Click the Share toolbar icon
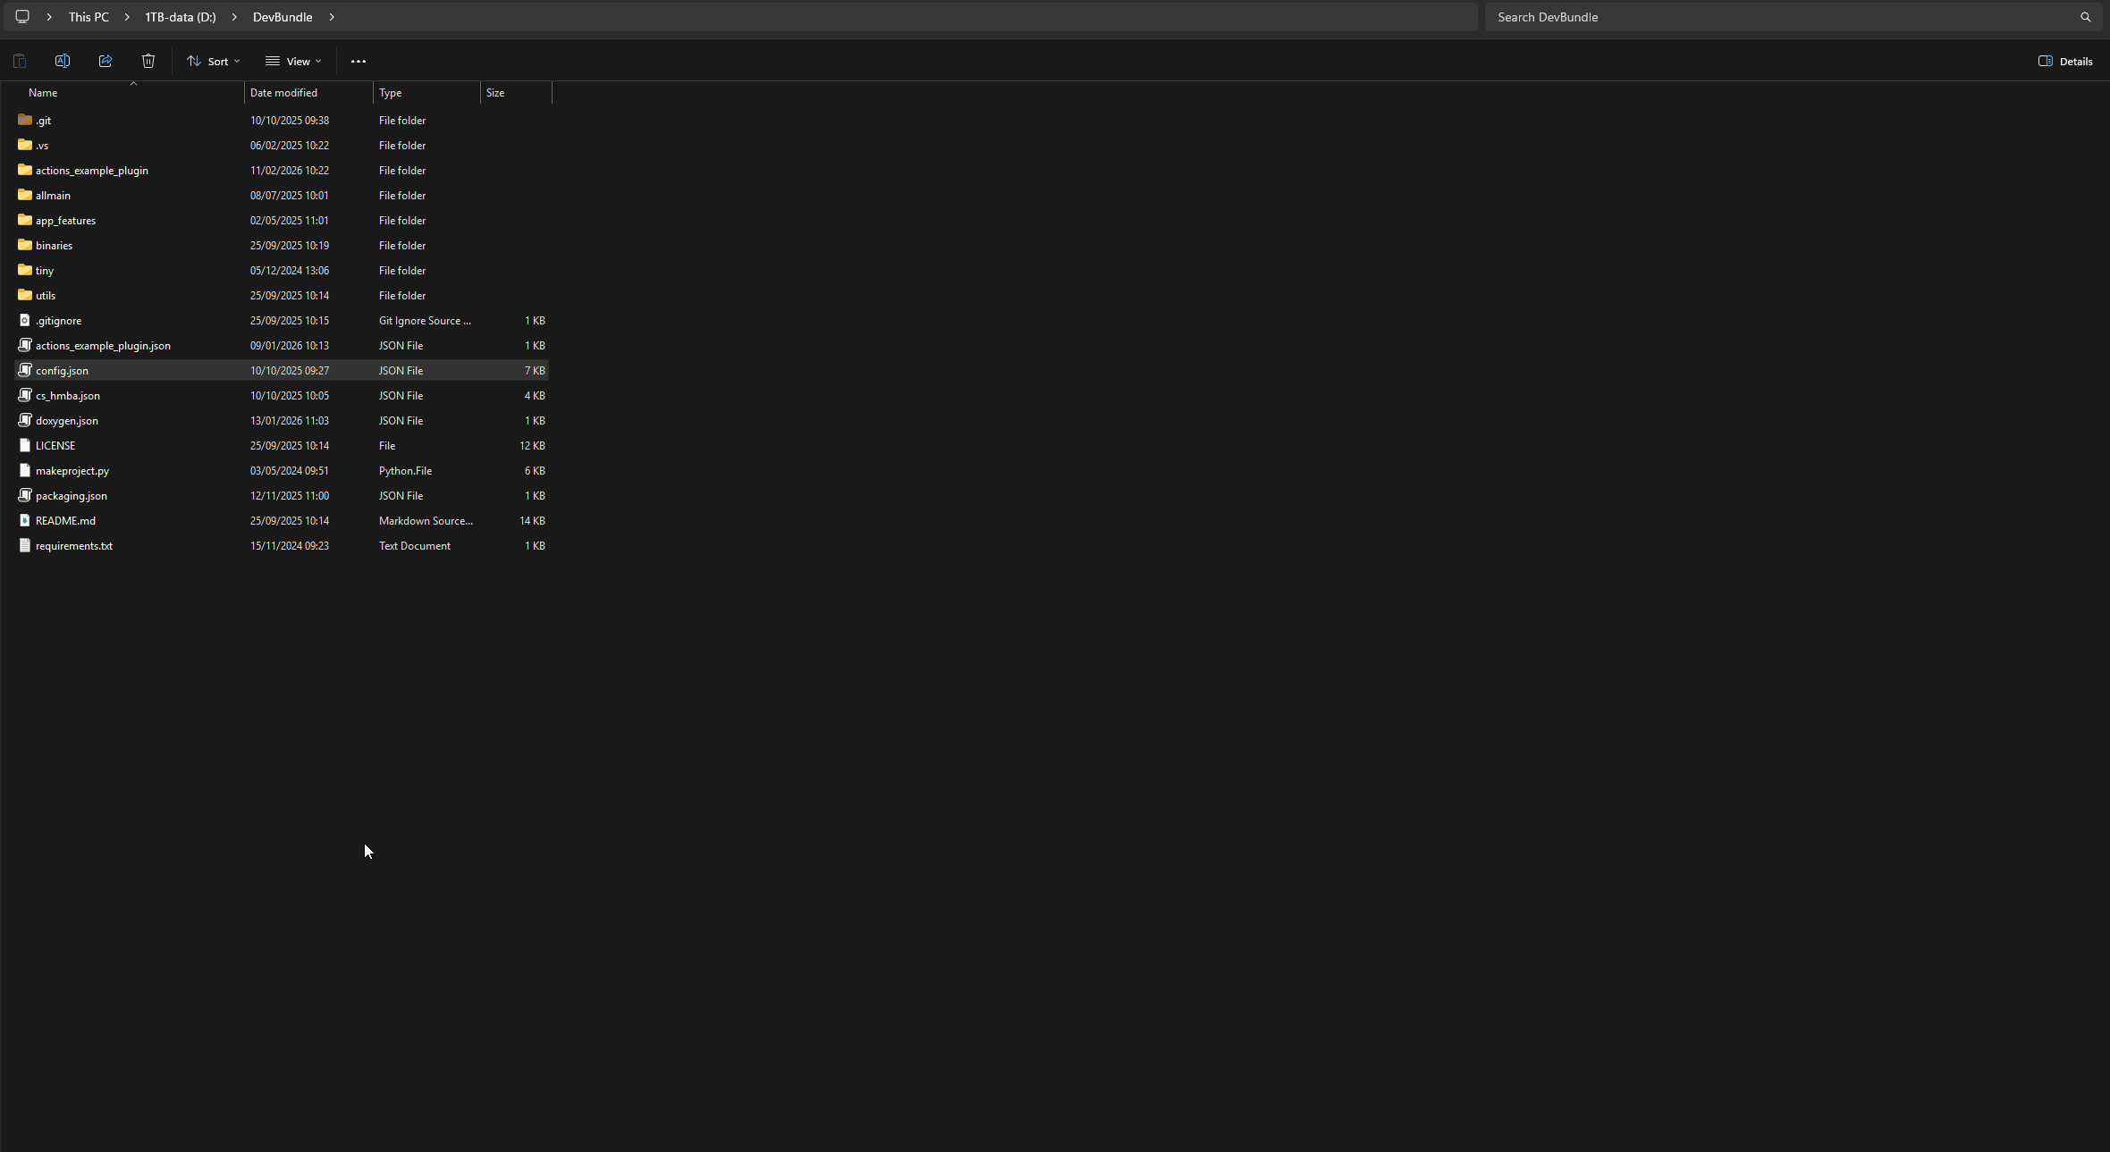Viewport: 2110px width, 1152px height. point(105,61)
